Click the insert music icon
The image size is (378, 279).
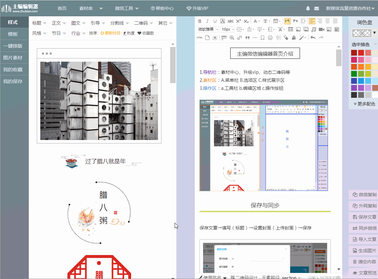pyautogui.click(x=314, y=29)
